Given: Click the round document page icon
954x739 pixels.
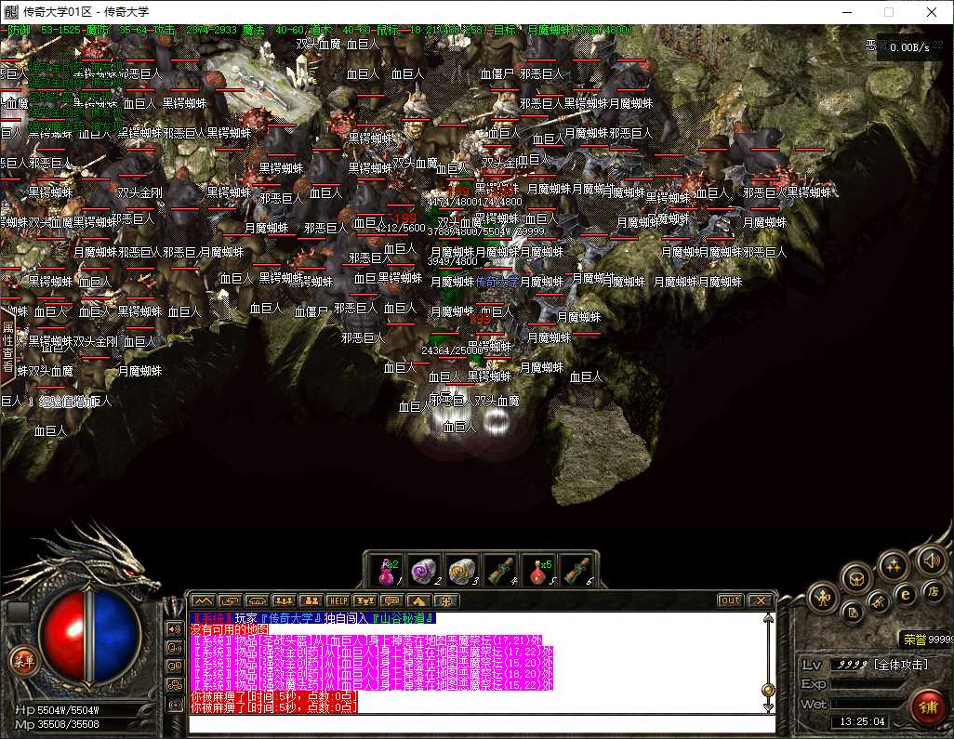Looking at the screenshot, I should point(853,613).
